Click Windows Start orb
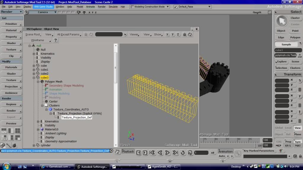The height and width of the screenshot is (170, 303). click(6, 166)
